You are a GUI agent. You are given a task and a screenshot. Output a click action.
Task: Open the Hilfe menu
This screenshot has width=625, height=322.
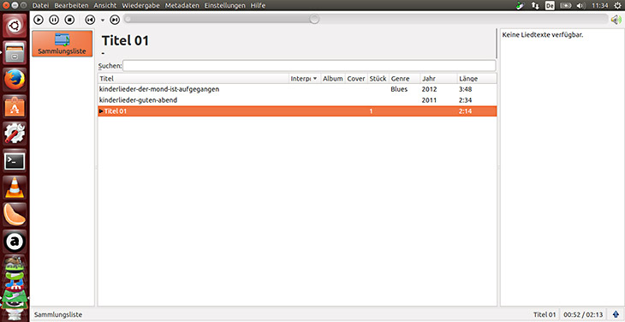(x=258, y=6)
